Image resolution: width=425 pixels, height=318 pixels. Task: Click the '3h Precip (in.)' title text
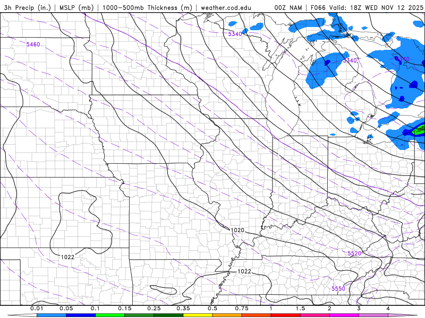28,7
